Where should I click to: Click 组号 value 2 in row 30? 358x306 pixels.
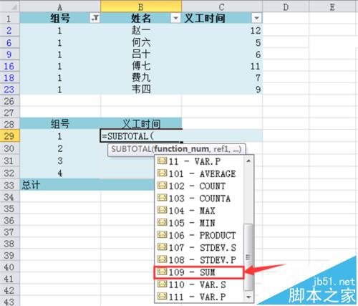tap(60, 148)
